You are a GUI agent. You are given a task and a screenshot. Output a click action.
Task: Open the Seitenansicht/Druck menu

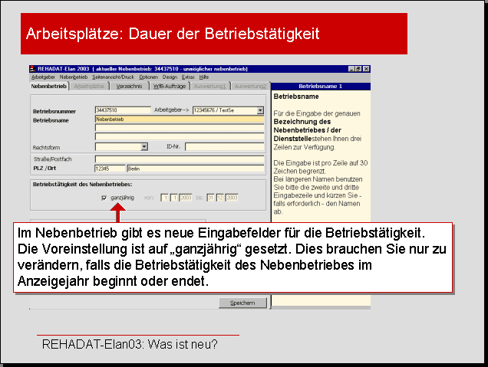114,77
